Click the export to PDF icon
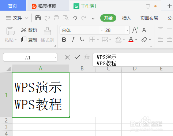The image size is (173, 136). [x=47, y=18]
